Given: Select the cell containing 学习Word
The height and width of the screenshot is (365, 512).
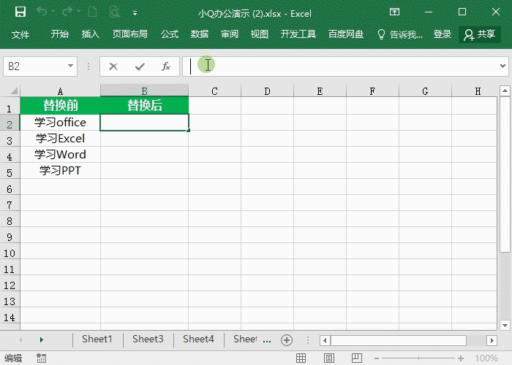Looking at the screenshot, I should tap(61, 155).
